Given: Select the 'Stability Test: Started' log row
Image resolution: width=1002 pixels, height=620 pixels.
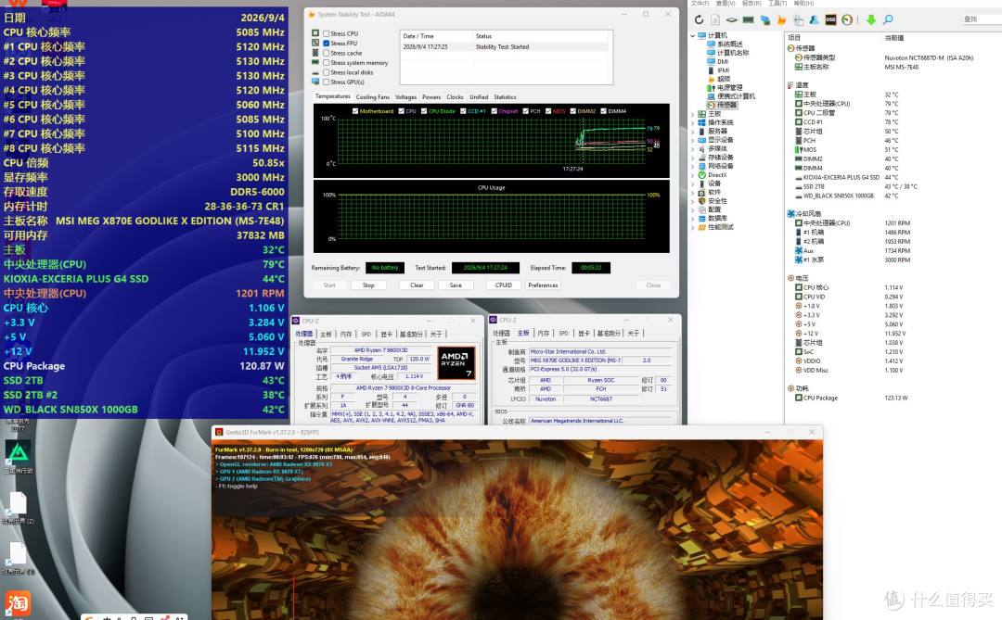Looking at the screenshot, I should [505, 46].
